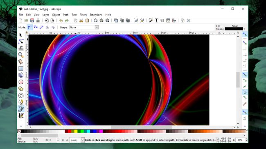
Task: Select the Selector arrow tool
Action: point(21,35)
